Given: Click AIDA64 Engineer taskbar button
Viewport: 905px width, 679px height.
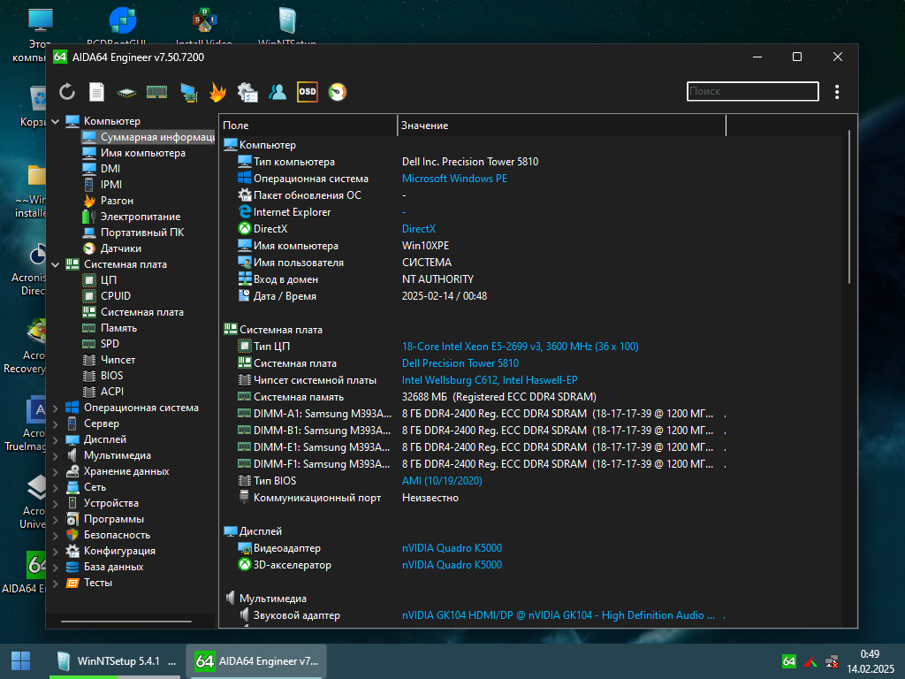Looking at the screenshot, I should coord(256,661).
